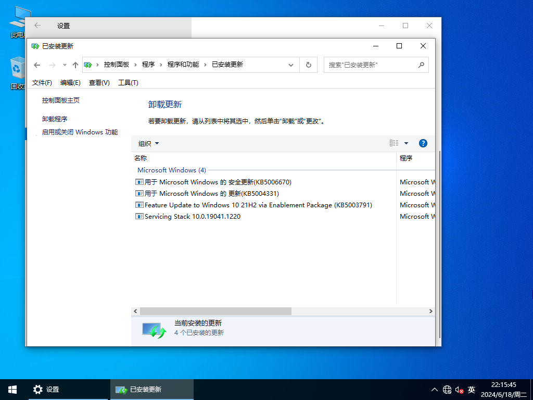This screenshot has height=400, width=533.
Task: Select the Servicing Stack 10.0.19041.1220 entry
Action: [x=190, y=216]
